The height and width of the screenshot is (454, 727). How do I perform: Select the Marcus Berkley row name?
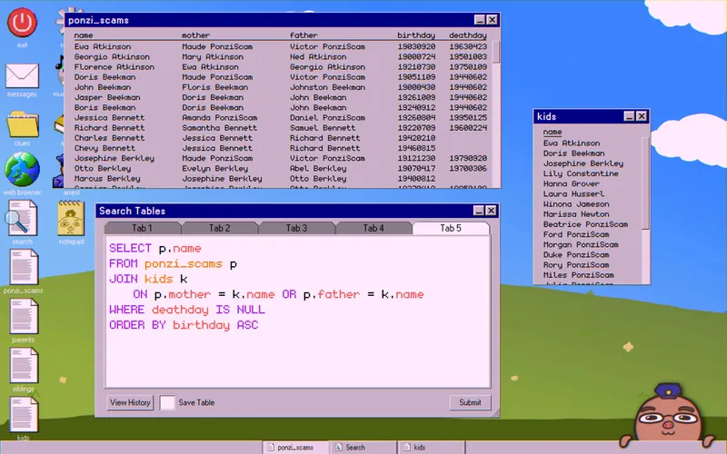pos(107,179)
